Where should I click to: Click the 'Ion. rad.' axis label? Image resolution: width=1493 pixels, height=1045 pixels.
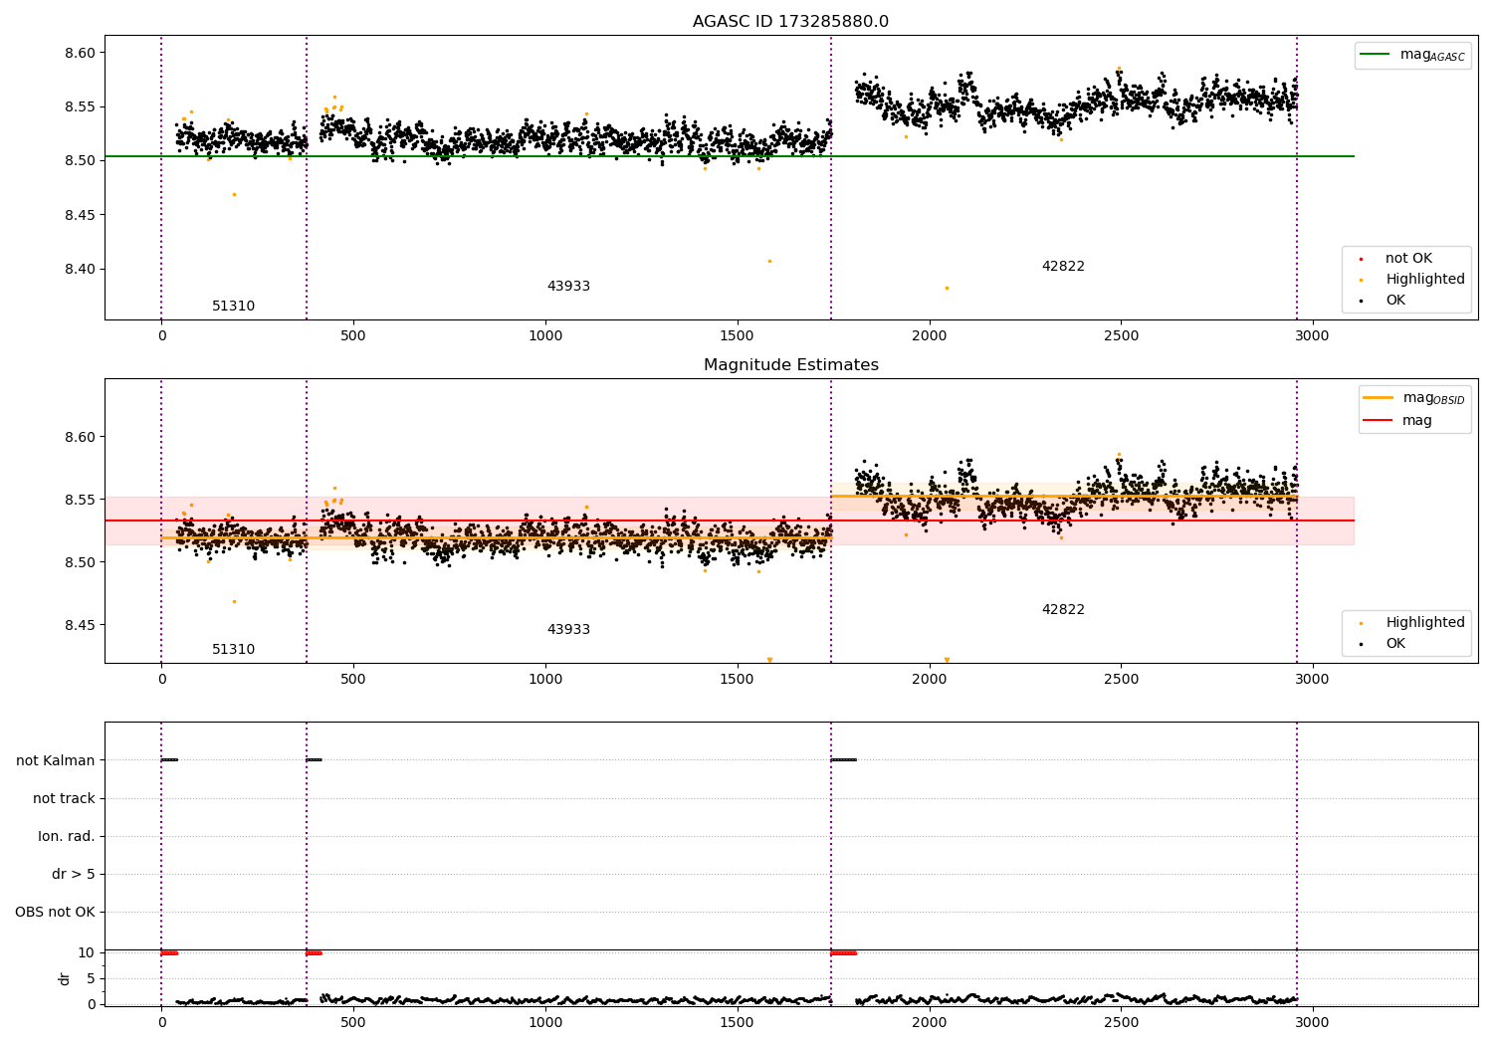point(67,836)
